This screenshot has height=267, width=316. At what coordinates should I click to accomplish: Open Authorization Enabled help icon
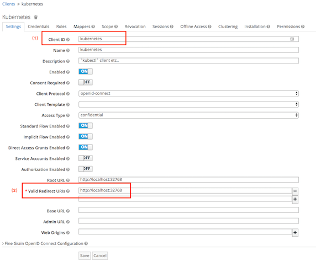pyautogui.click(x=68, y=169)
